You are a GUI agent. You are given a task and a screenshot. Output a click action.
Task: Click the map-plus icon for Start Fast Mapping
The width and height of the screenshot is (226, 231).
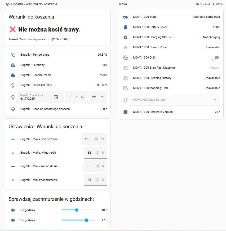125,68
